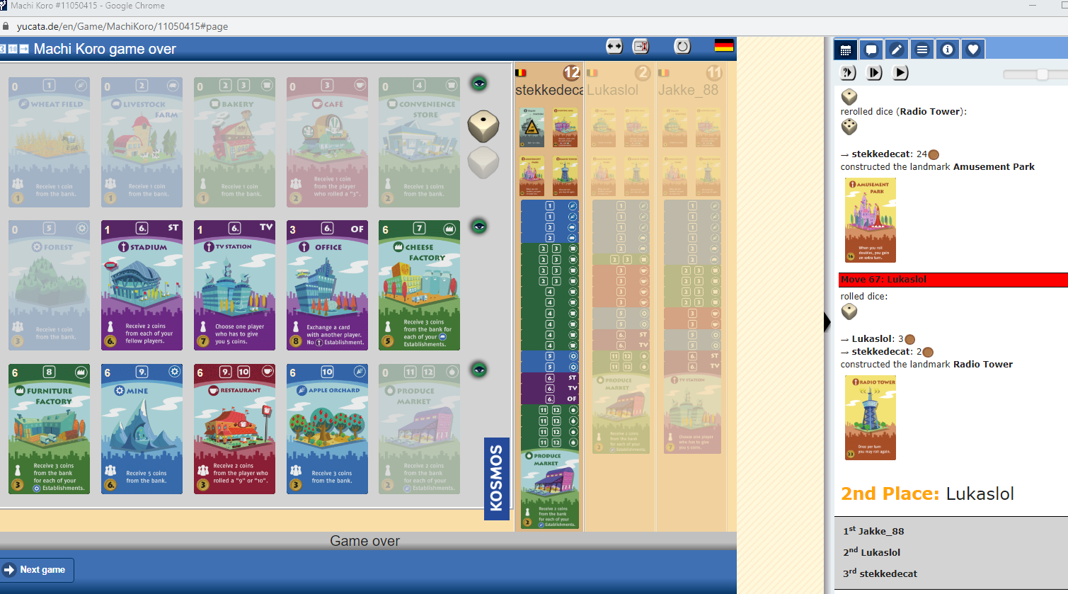This screenshot has width=1068, height=594.
Task: Click the step-forward playback button
Action: click(x=874, y=72)
